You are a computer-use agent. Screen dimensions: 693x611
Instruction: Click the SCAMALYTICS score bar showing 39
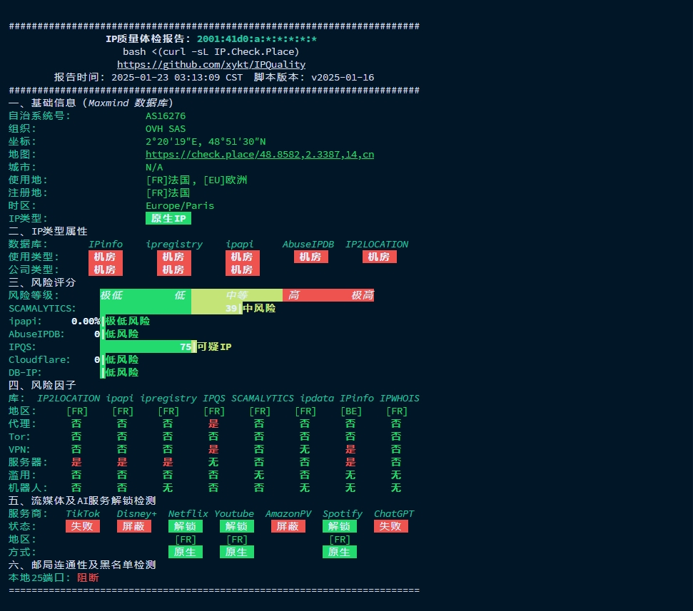(x=170, y=308)
